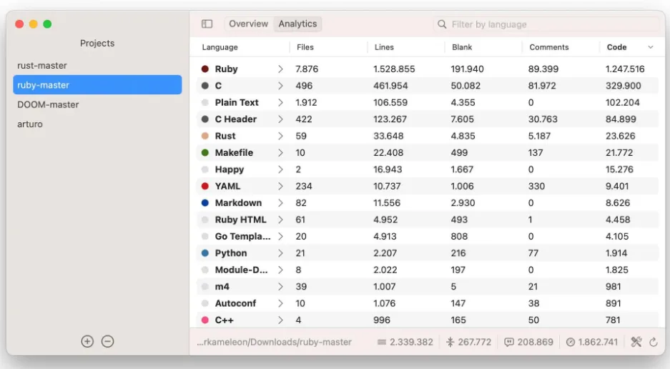
Task: Toggle the sidebar panel icon
Action: pyautogui.click(x=207, y=24)
